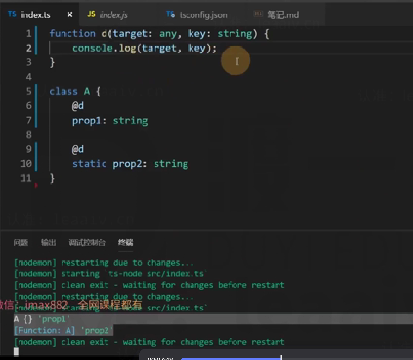This screenshot has width=413, height=360.
Task: Click the terminal cursor block
Action: click(x=16, y=352)
